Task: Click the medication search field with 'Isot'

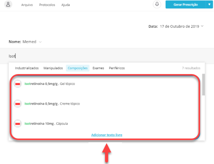Action: [x=107, y=56]
